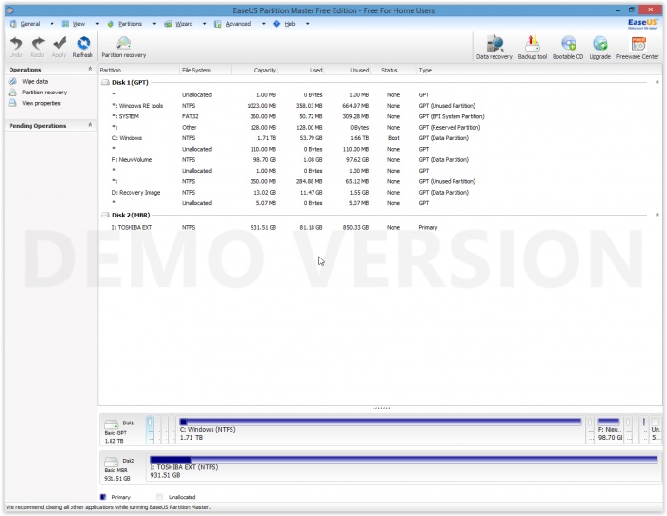The image size is (667, 516).
Task: Open the Partitions menu
Action: point(130,24)
